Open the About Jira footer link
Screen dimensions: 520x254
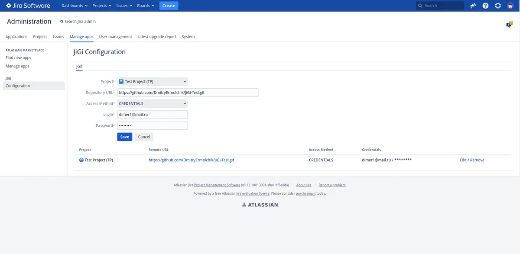pyautogui.click(x=304, y=185)
